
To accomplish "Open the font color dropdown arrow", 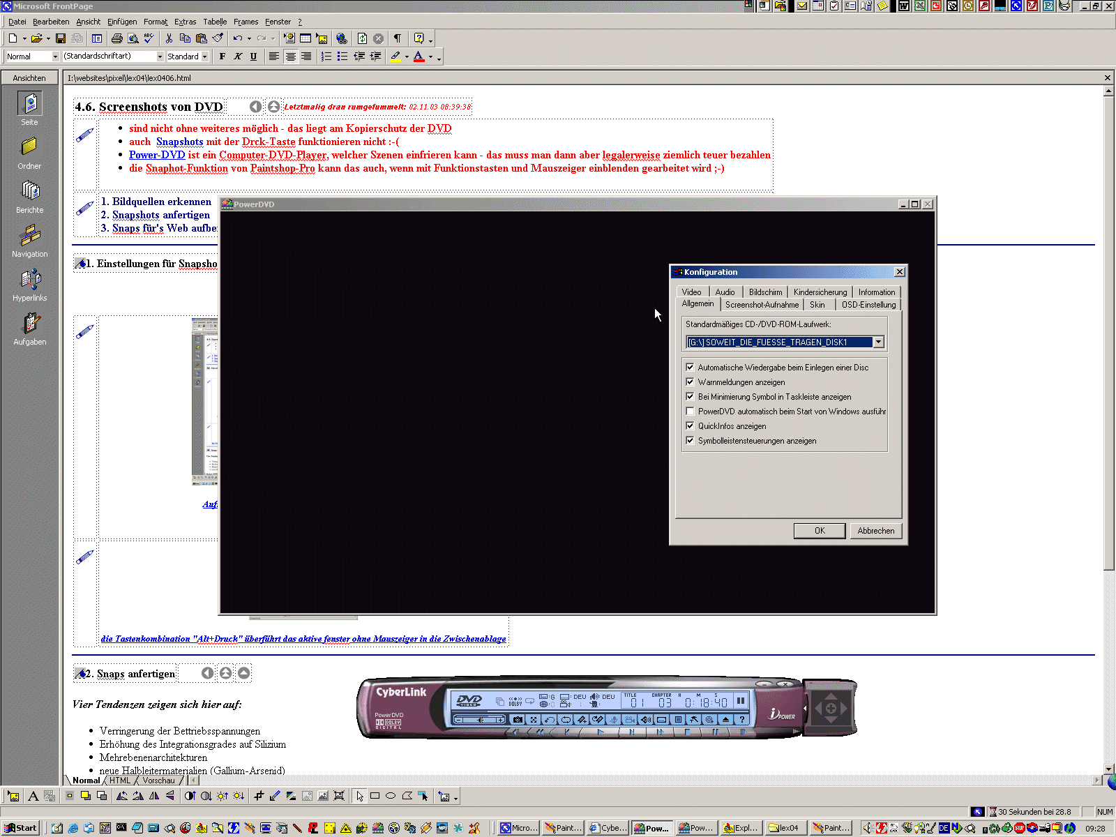I will pos(430,56).
